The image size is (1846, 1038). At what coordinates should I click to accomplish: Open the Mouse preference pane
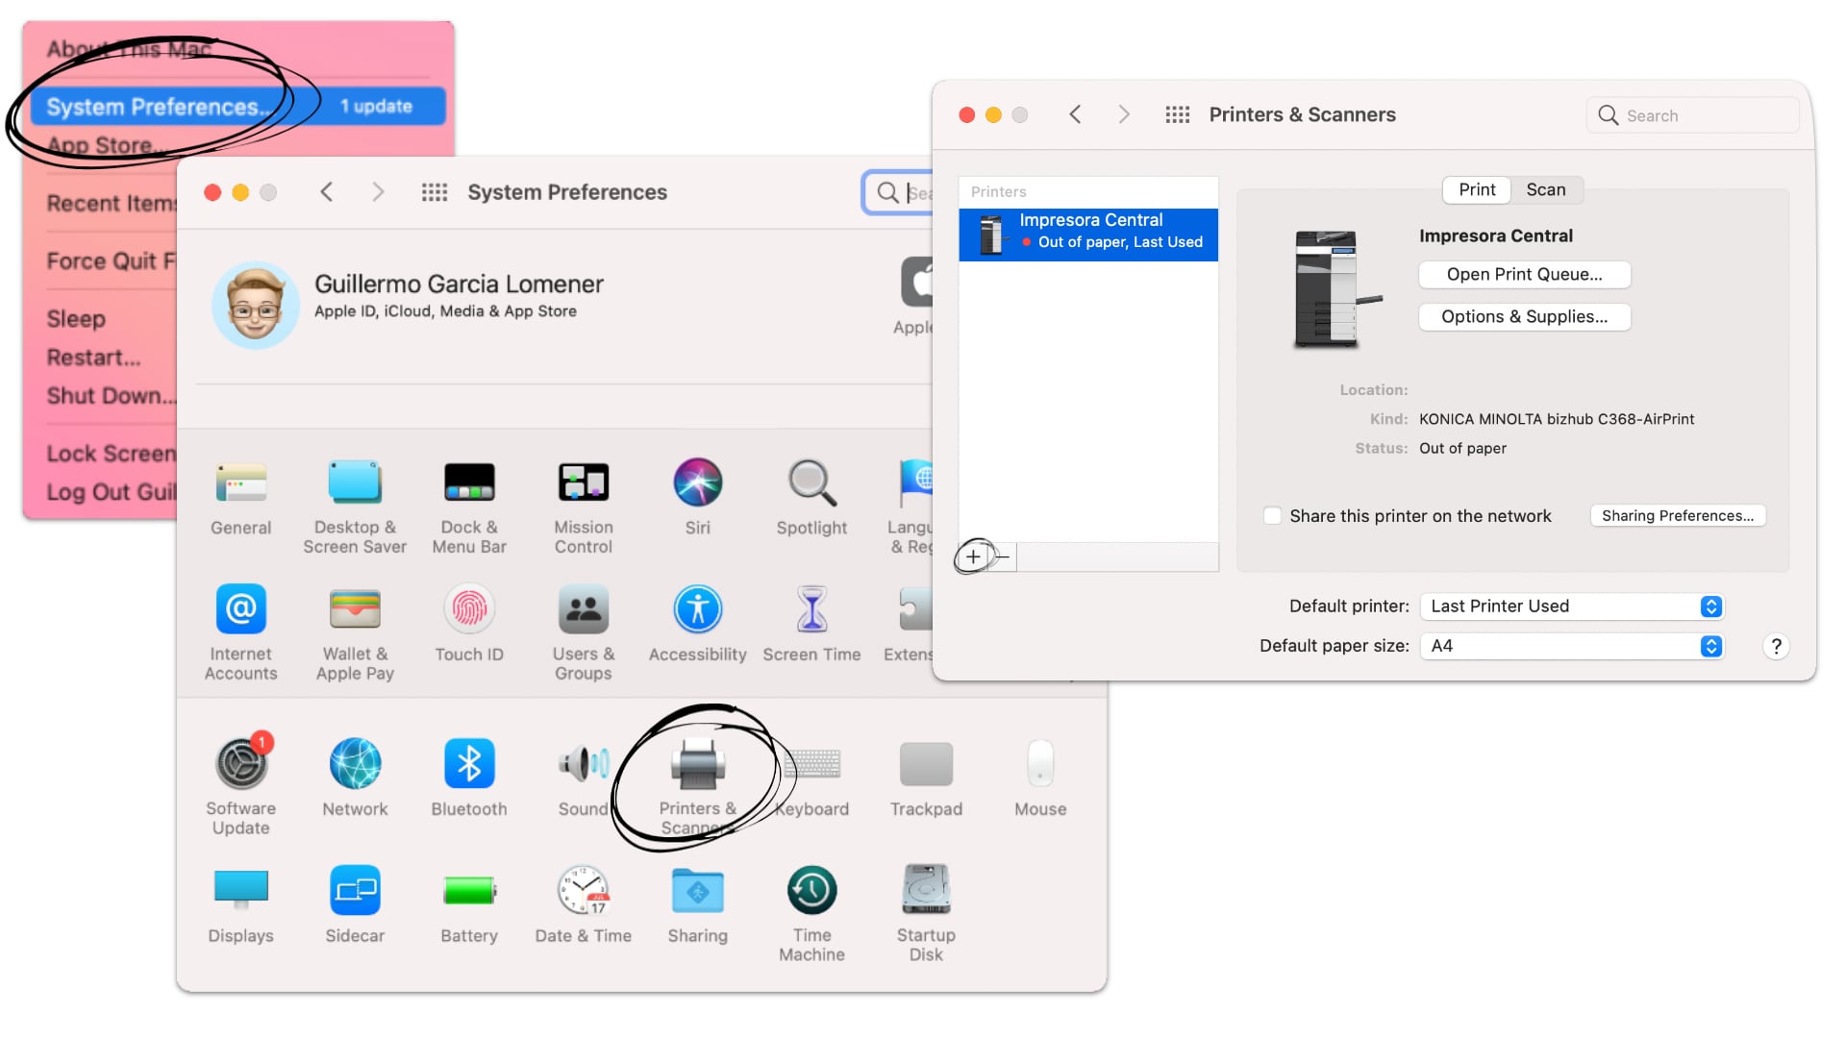[x=1040, y=777]
